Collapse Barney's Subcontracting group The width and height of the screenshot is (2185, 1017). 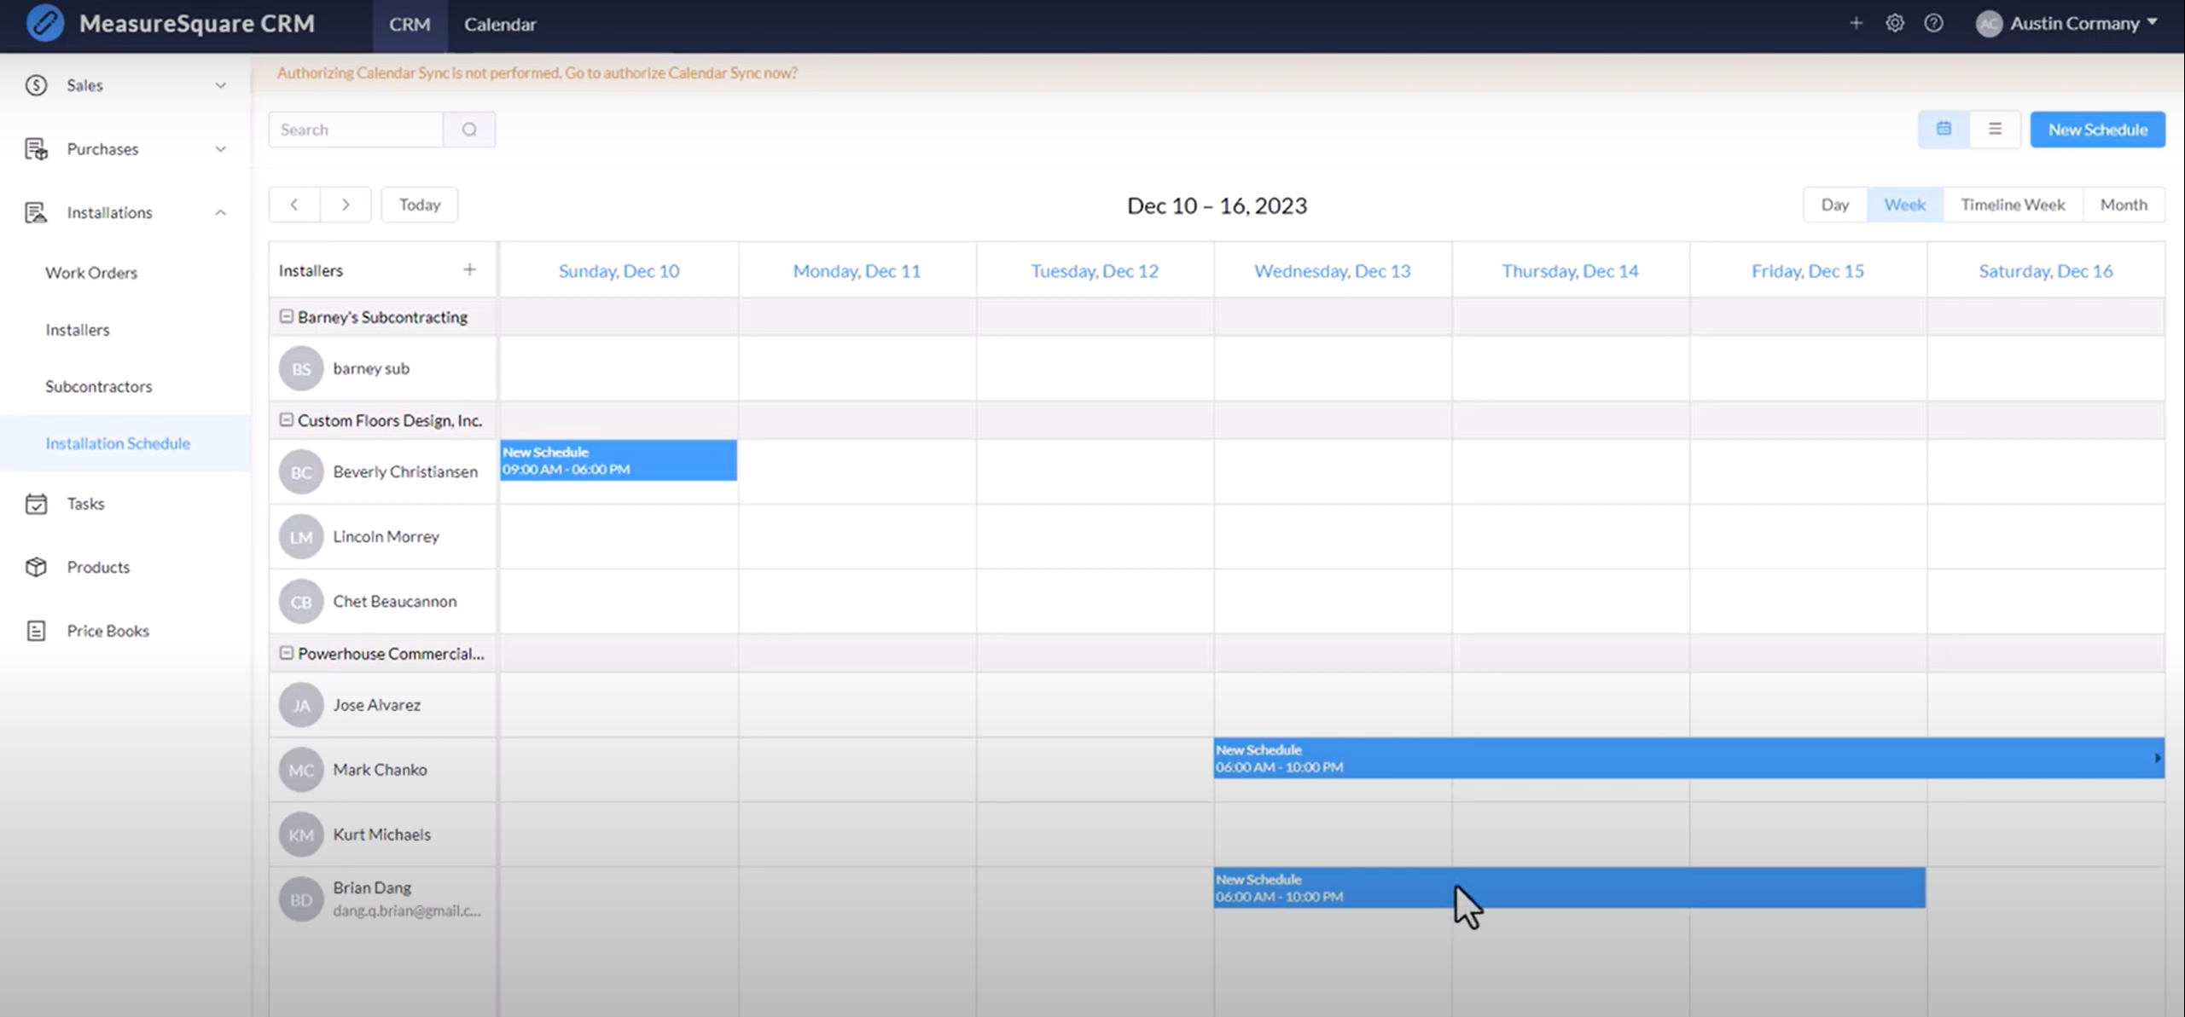(x=287, y=316)
